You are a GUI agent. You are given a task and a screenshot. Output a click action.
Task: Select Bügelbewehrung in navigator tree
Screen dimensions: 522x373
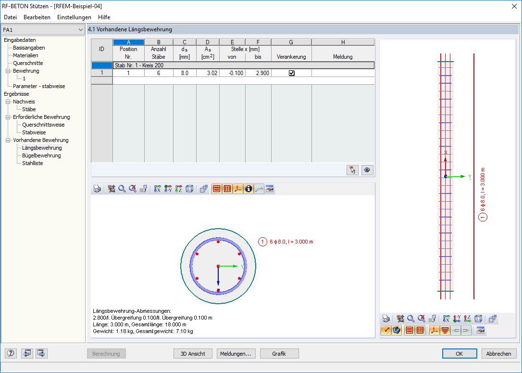click(x=41, y=155)
